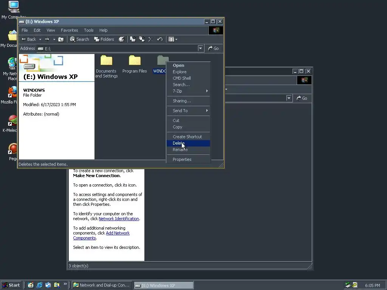This screenshot has width=387, height=290.
Task: Choose Rename from the context menu
Action: [188, 150]
